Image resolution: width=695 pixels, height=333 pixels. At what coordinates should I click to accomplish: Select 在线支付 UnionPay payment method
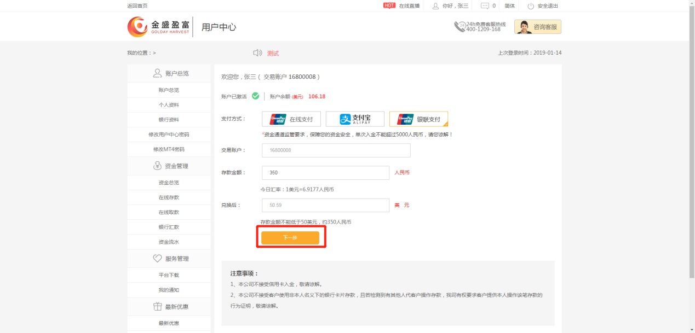291,119
